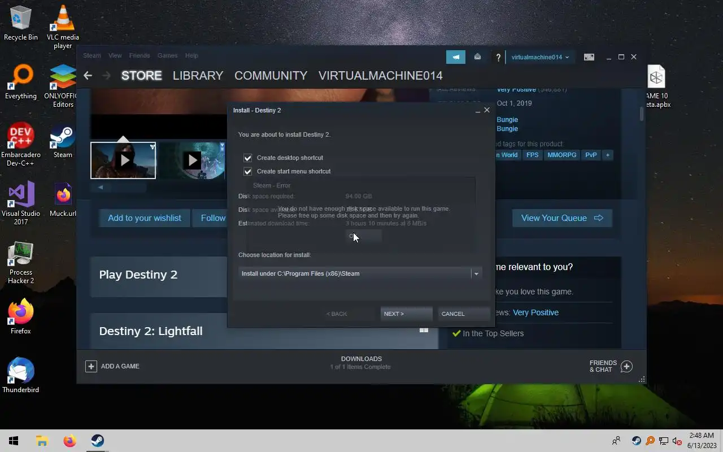
Task: Uncheck Create desktop shortcut checkbox
Action: click(247, 158)
